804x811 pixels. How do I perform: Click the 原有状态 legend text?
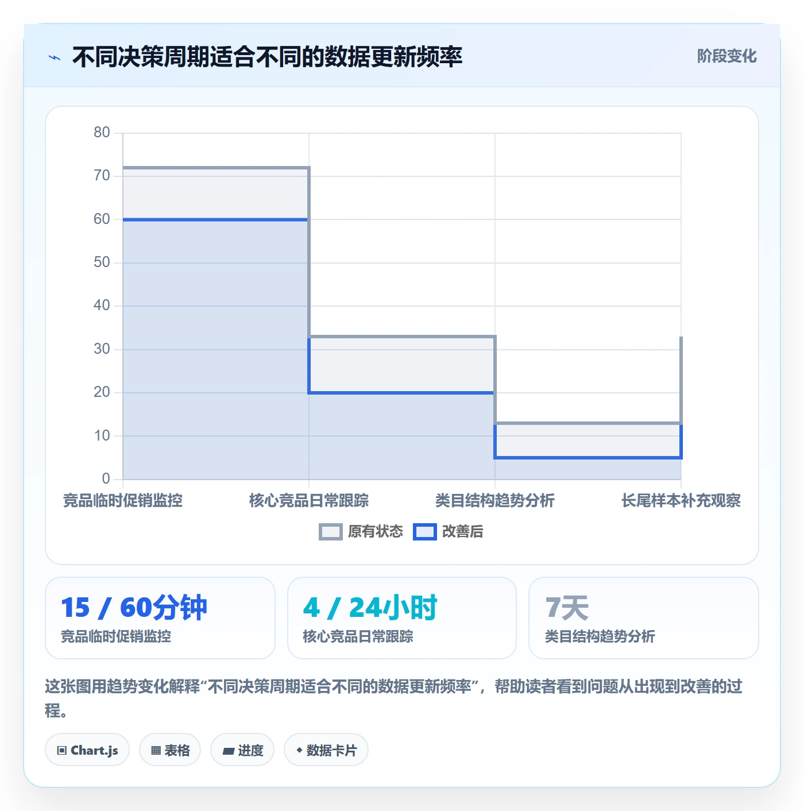pyautogui.click(x=376, y=532)
